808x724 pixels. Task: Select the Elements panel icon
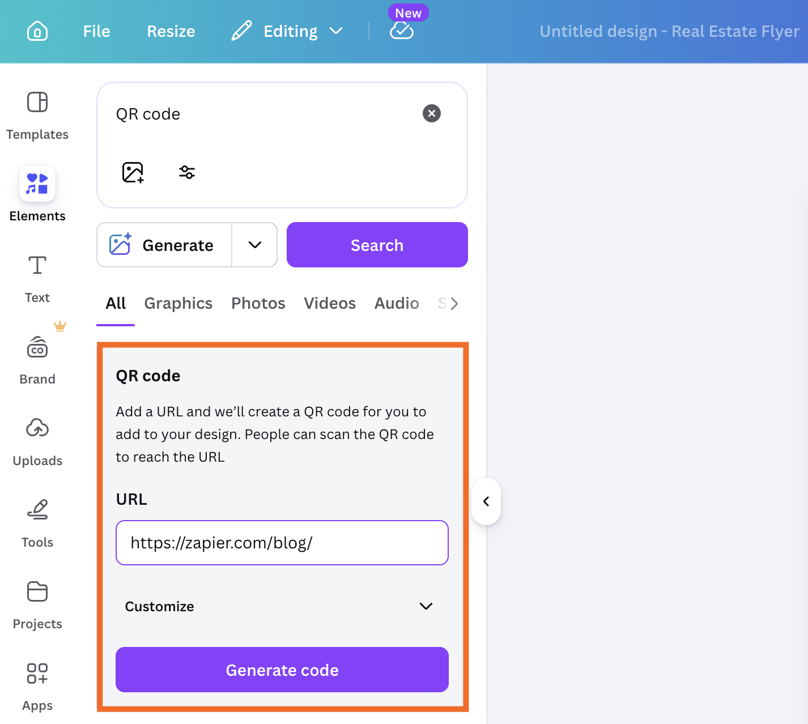[x=37, y=184]
